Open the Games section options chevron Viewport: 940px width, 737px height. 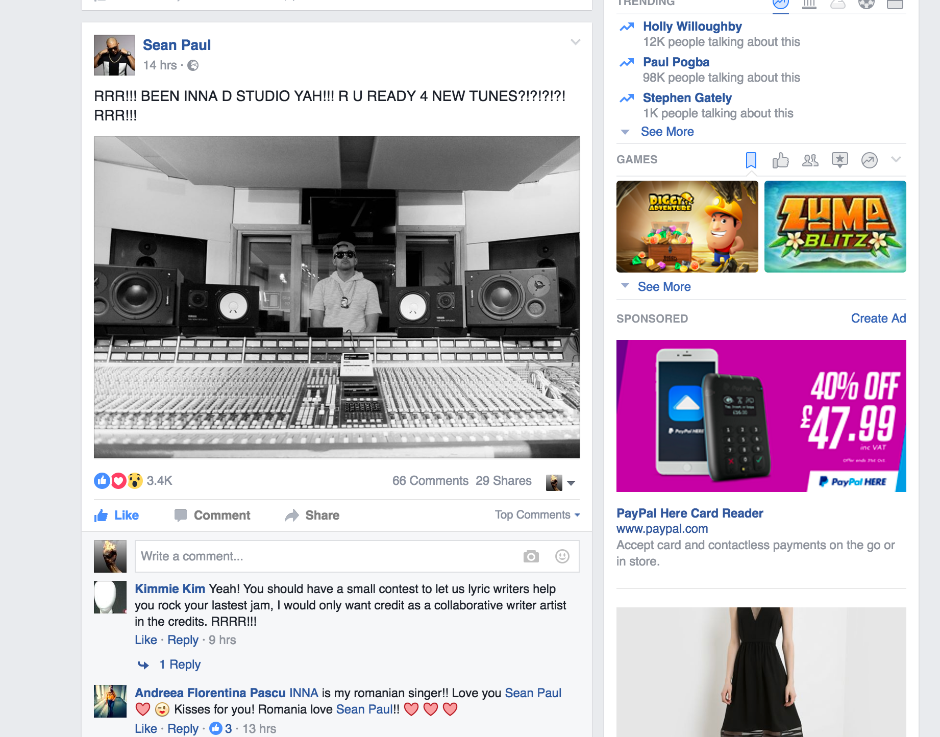(x=896, y=160)
